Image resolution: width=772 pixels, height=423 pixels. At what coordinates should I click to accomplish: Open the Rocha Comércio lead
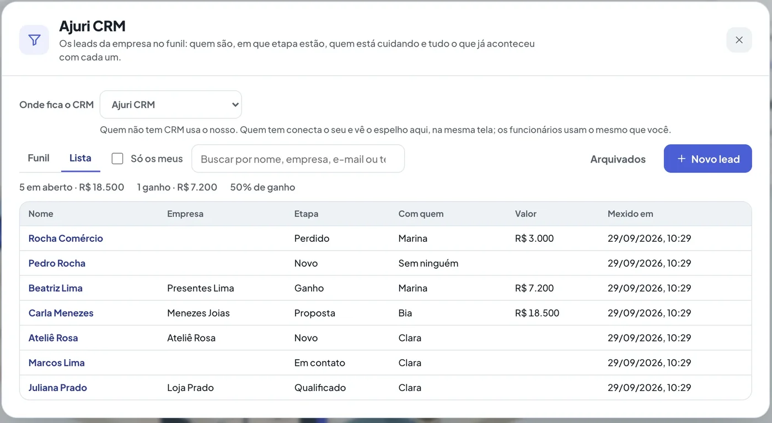[66, 238]
